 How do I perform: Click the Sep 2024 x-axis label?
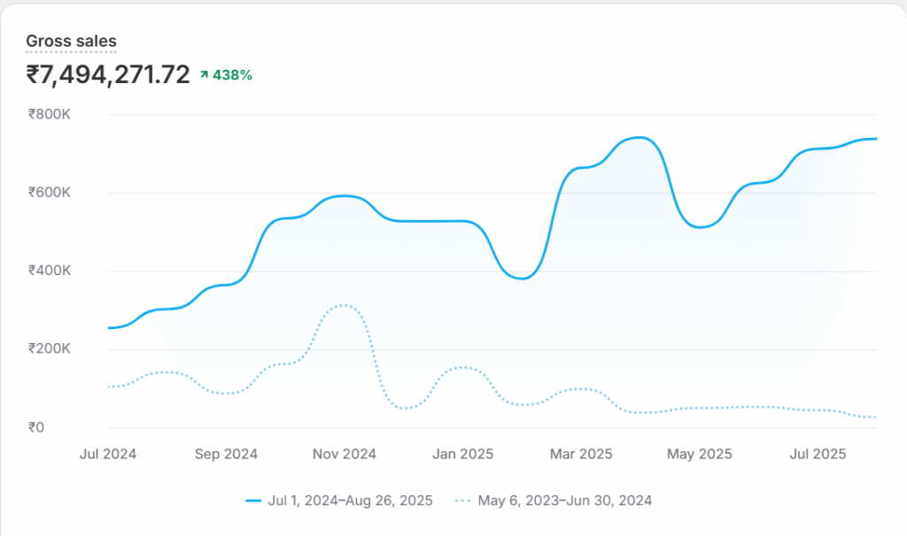[226, 454]
